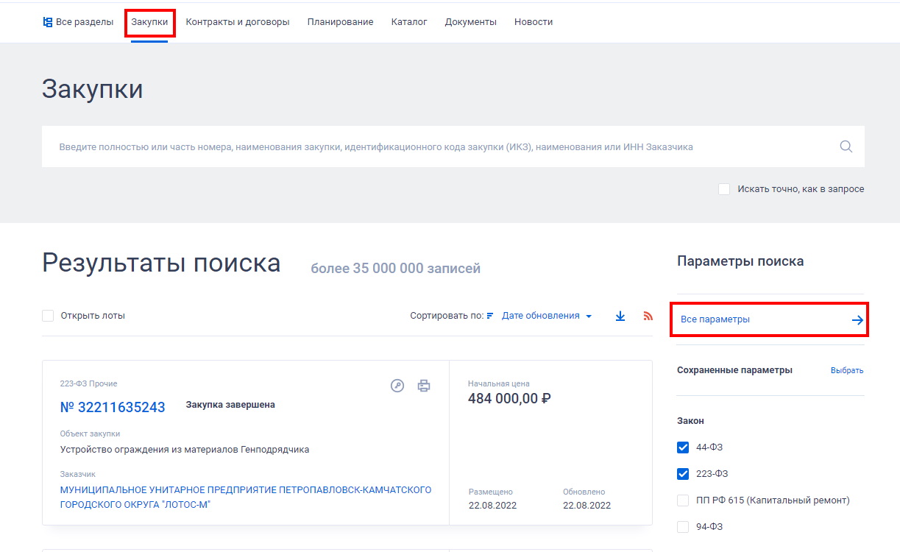Click the 'более 35 000 000 записей' count
This screenshot has width=900, height=552.
coord(395,269)
